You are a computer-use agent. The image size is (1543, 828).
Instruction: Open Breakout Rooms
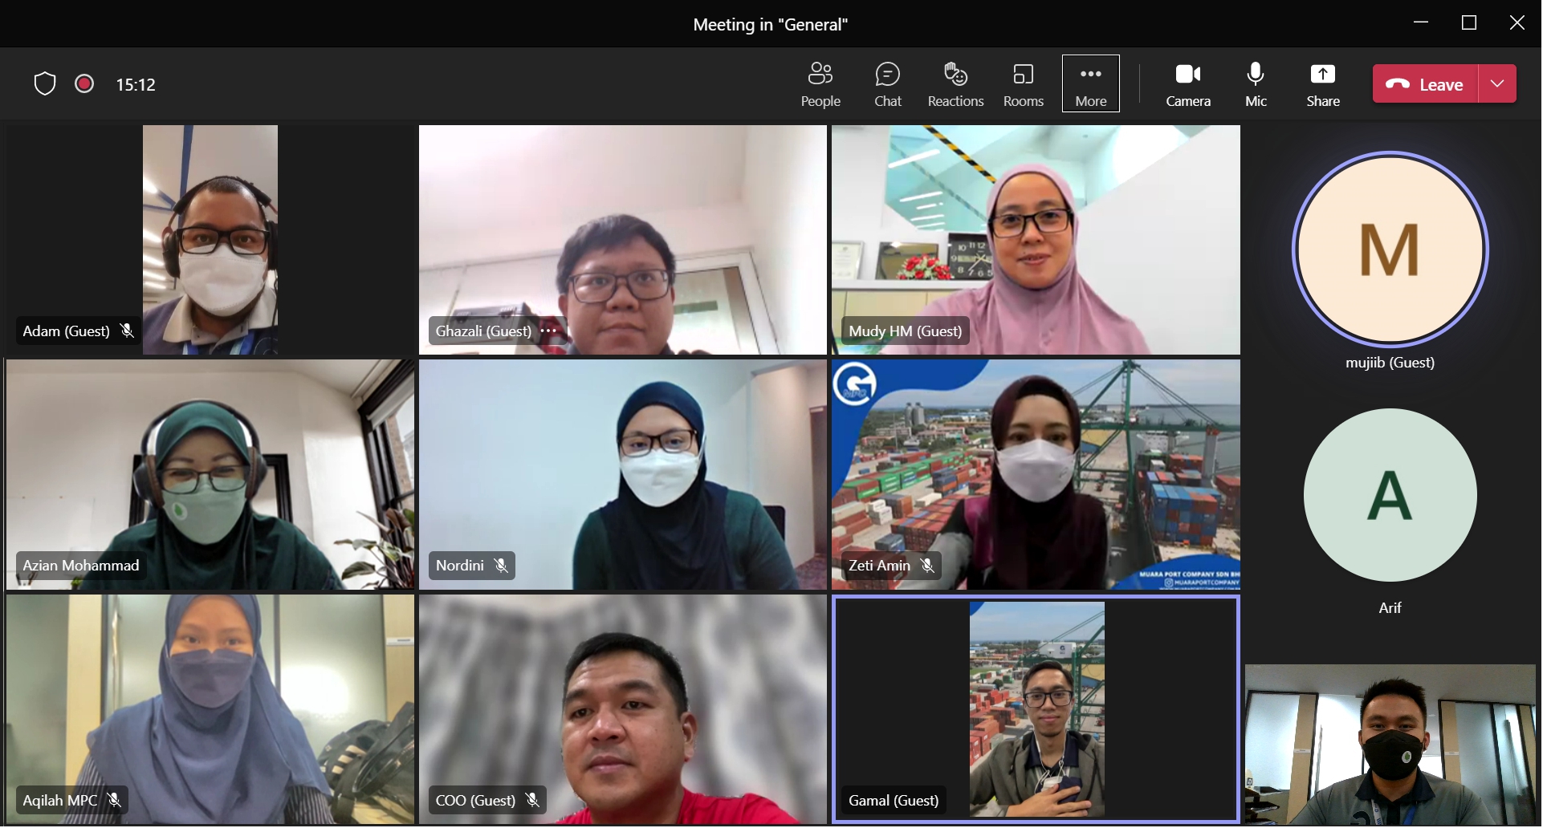click(x=1024, y=84)
